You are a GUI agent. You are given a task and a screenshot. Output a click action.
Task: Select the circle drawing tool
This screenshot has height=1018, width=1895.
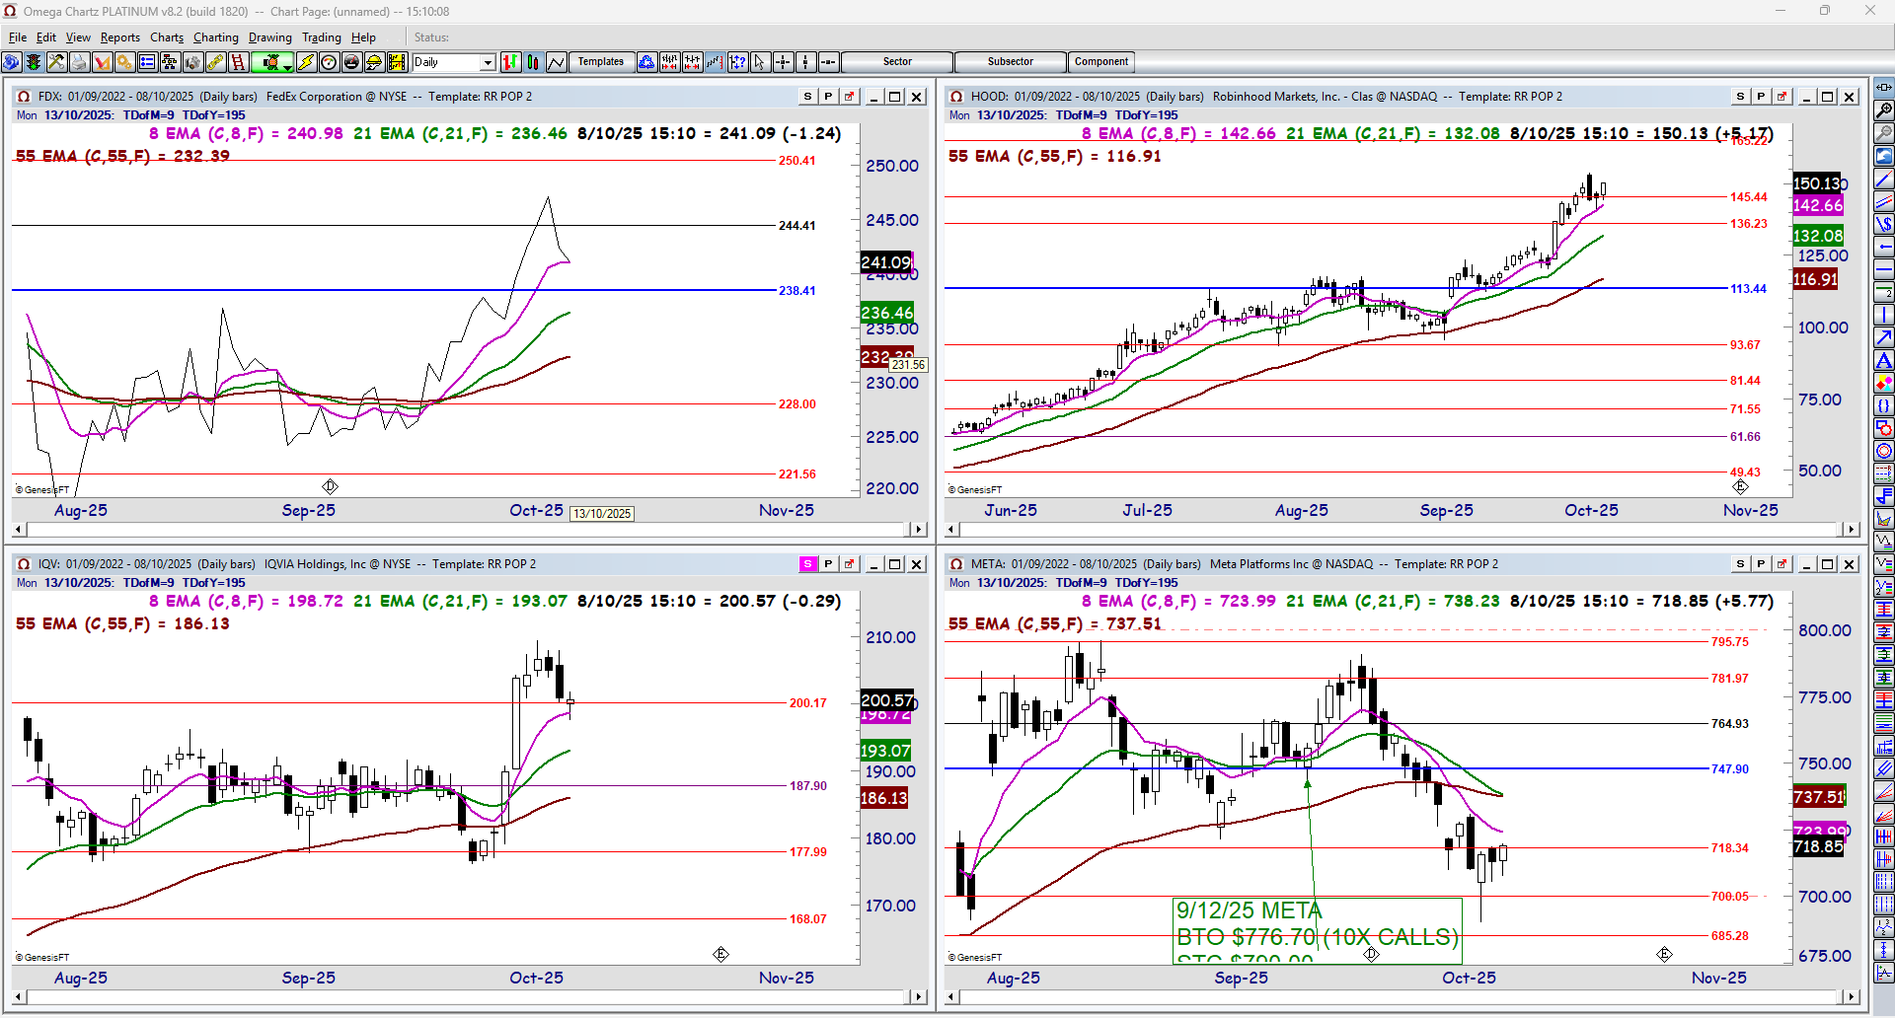coord(1883,451)
